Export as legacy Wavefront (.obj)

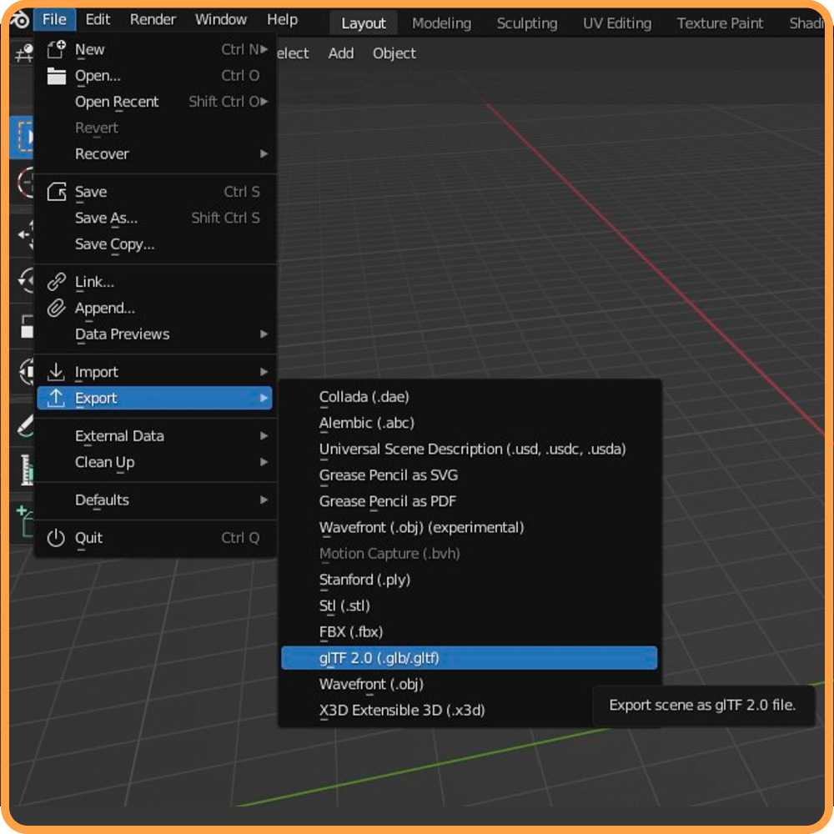[469, 684]
